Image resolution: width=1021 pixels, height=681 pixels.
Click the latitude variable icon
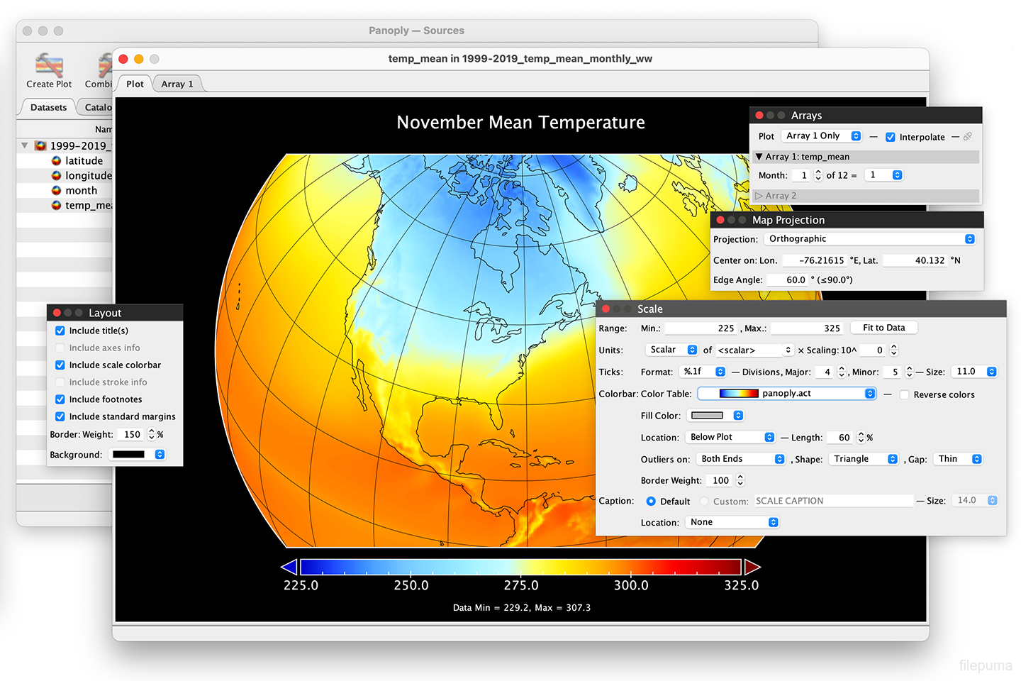pyautogui.click(x=57, y=161)
